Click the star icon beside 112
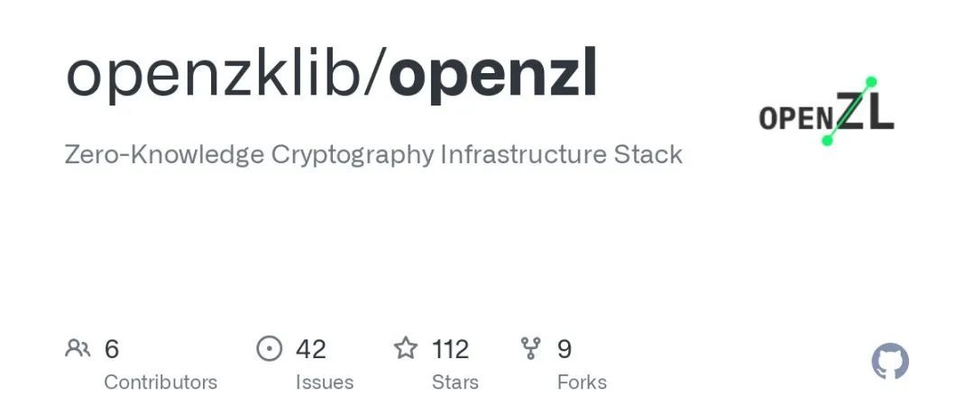The height and width of the screenshot is (415, 974). 406,348
